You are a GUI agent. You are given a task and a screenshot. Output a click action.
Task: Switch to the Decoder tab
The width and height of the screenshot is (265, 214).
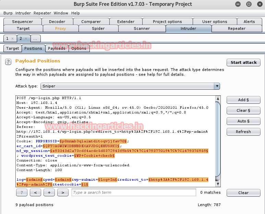coord(57,22)
